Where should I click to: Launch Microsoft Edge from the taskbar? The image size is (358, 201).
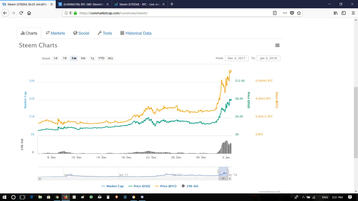pyautogui.click(x=32, y=197)
